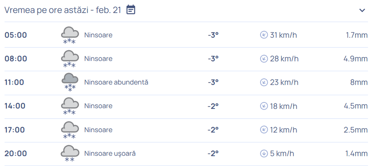Collapse the hourly weather section chevron
The image size is (376, 166).
(362, 10)
